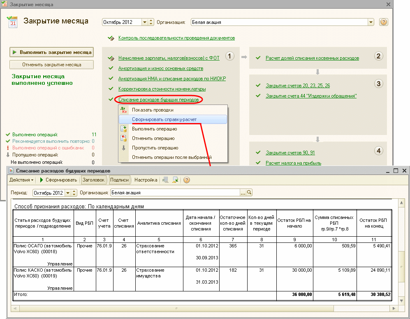
Task: Click the restore settings icon in the report toolbar
Action: (175, 180)
